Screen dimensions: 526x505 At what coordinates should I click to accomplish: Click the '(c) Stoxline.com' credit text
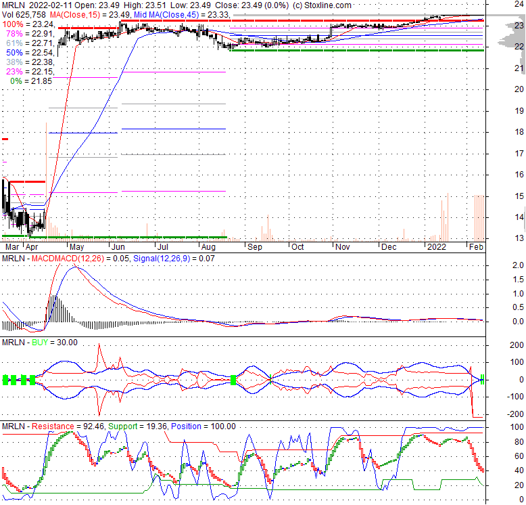322,5
